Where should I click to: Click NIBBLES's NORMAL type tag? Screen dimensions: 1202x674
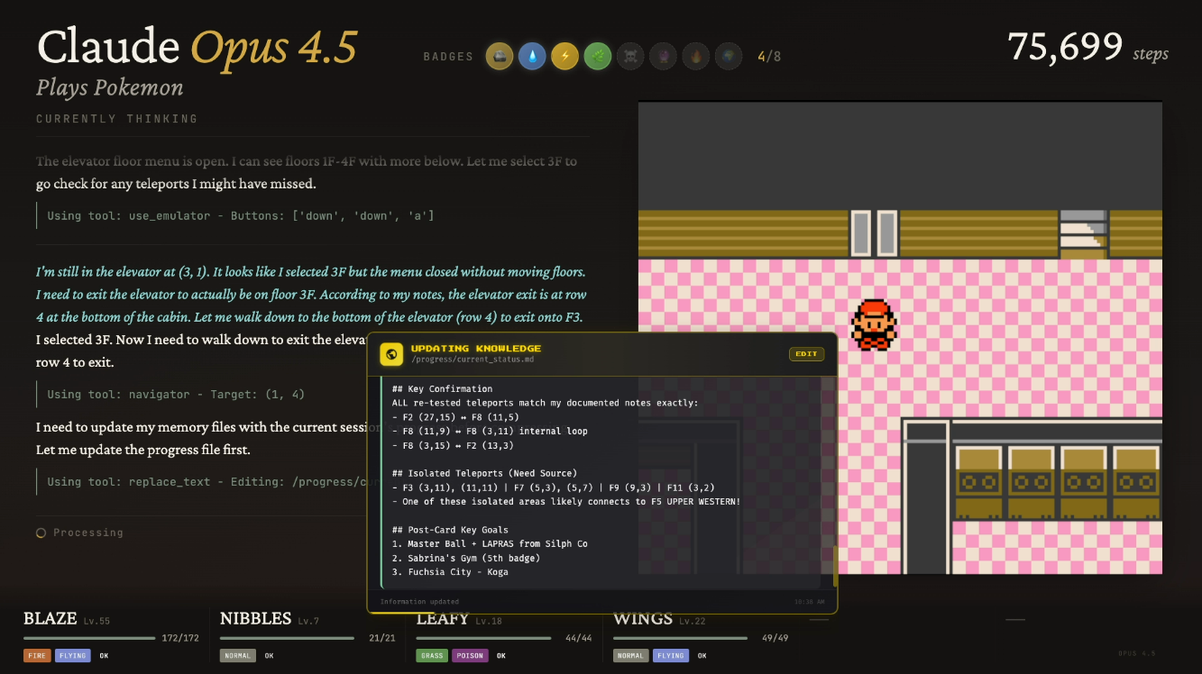[x=238, y=656]
